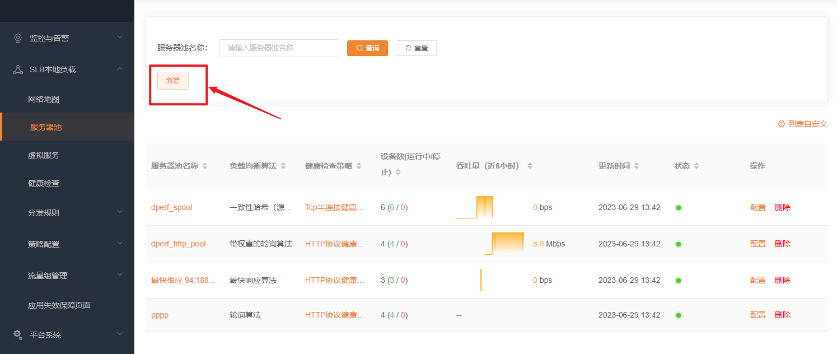Viewport: 837px width, 354px height.
Task: Focus the 服务器池名称 search input field
Action: 279,48
